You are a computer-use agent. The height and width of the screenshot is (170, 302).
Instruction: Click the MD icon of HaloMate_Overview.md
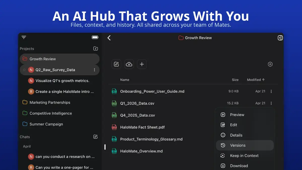click(x=114, y=151)
